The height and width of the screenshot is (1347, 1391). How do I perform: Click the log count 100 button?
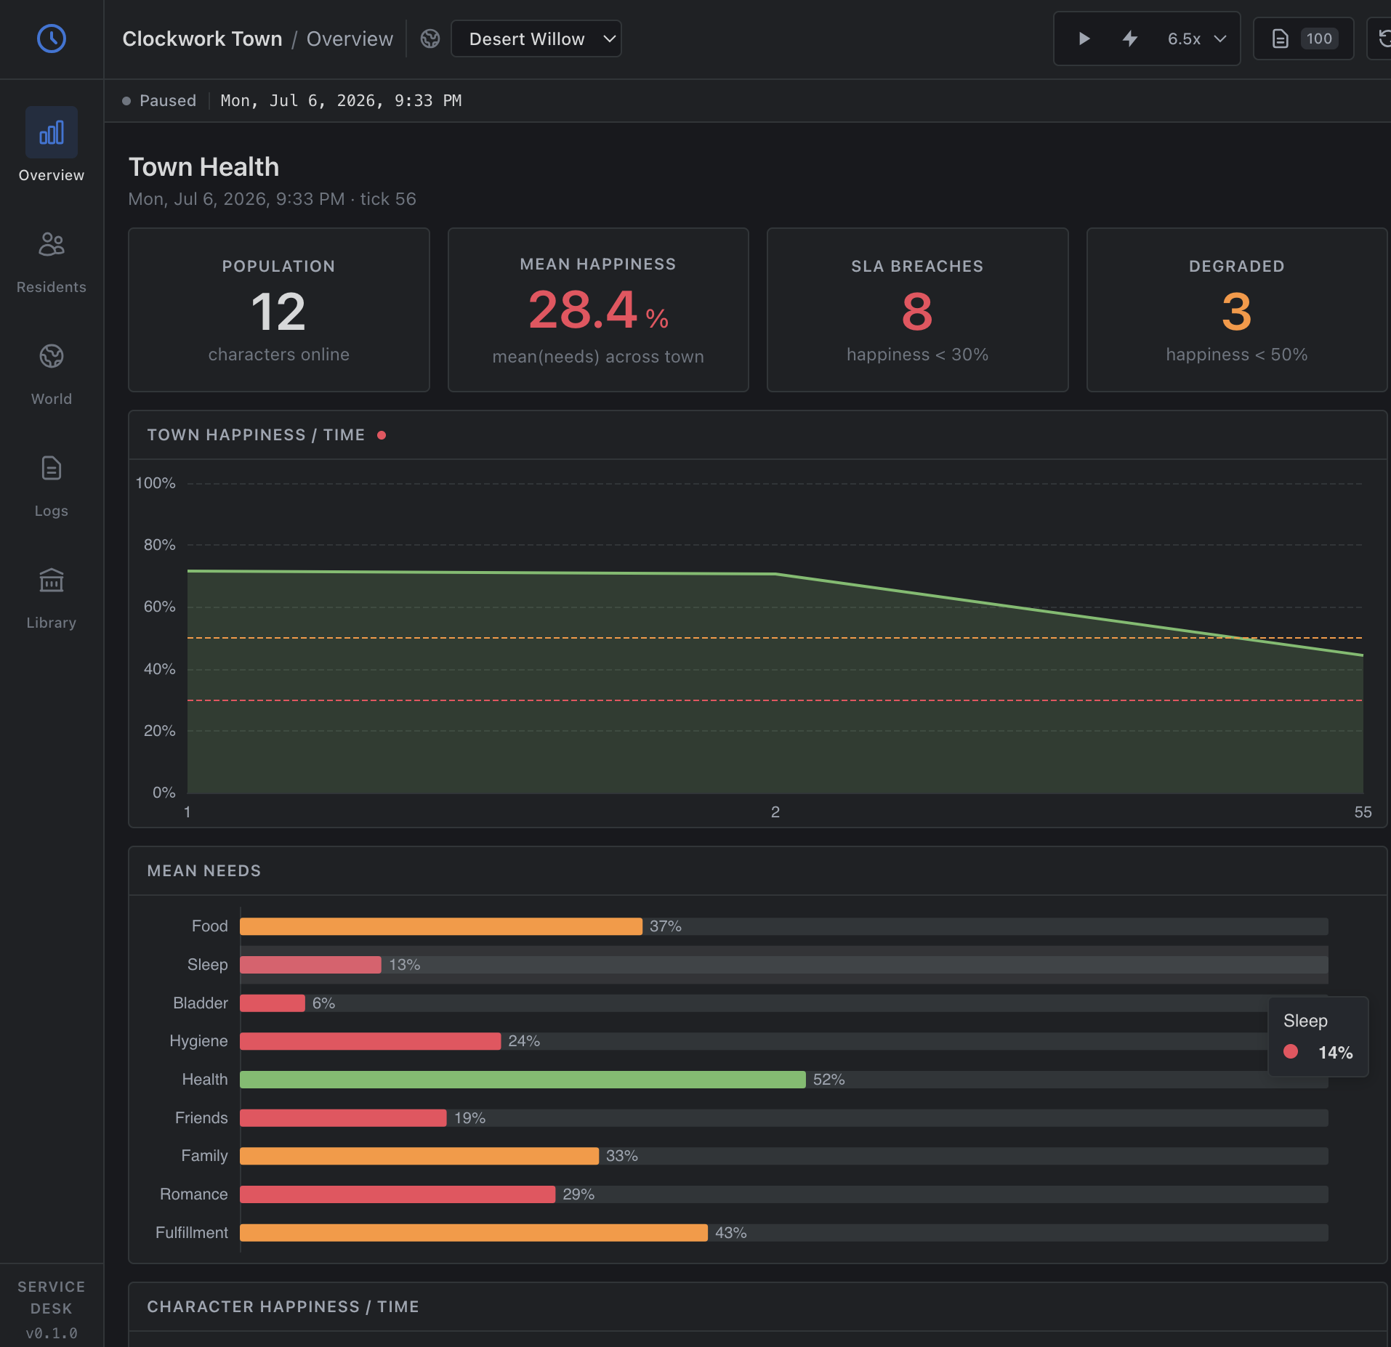click(x=1304, y=39)
